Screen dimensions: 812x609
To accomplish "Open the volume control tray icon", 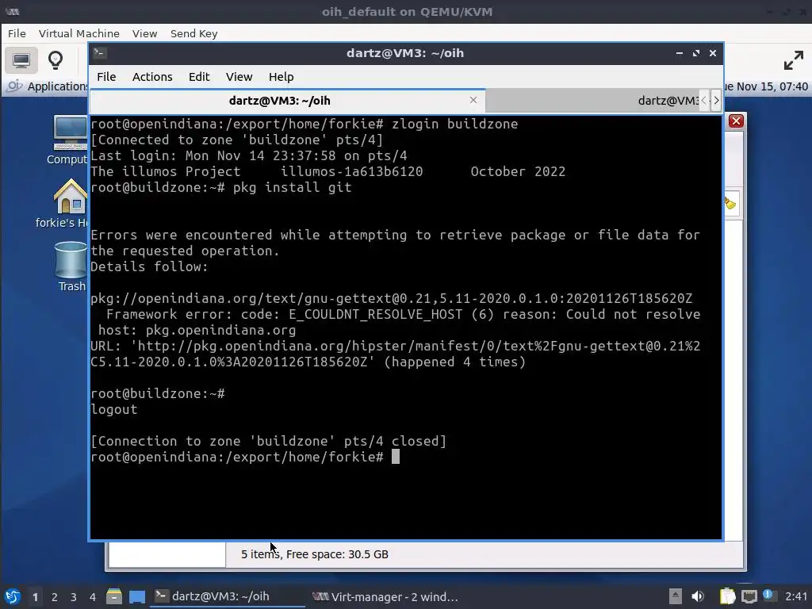I will [x=698, y=596].
